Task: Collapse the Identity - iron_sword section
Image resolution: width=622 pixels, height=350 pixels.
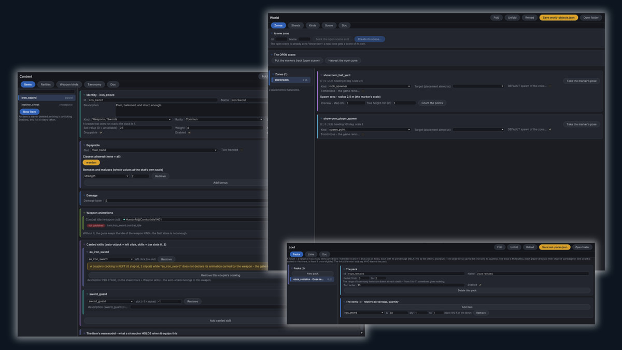Action: click(84, 95)
